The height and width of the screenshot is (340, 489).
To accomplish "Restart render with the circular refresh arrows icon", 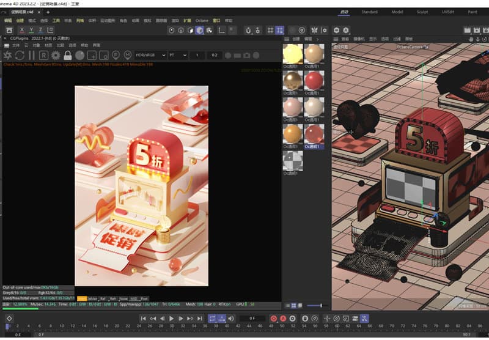I will pos(20,56).
